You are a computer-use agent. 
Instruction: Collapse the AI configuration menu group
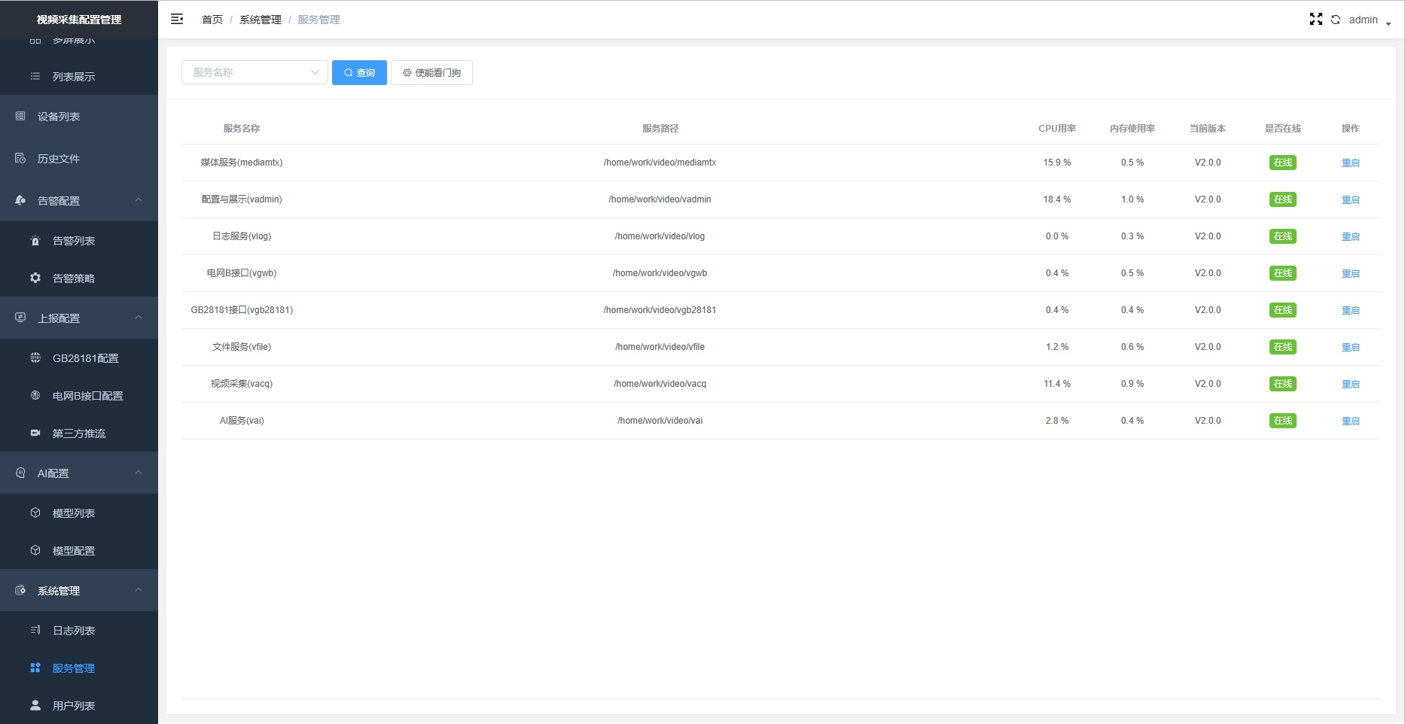[x=139, y=473]
